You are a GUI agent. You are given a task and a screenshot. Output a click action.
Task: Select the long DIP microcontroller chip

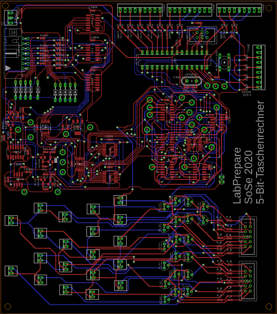point(172,60)
